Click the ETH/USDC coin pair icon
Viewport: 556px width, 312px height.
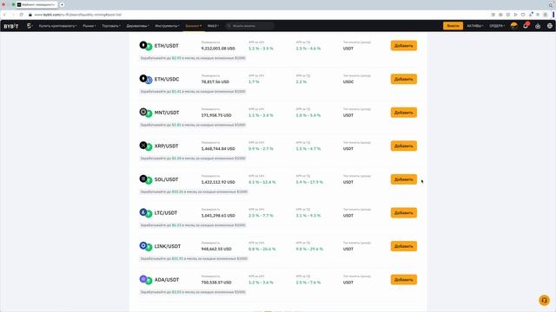(x=146, y=79)
